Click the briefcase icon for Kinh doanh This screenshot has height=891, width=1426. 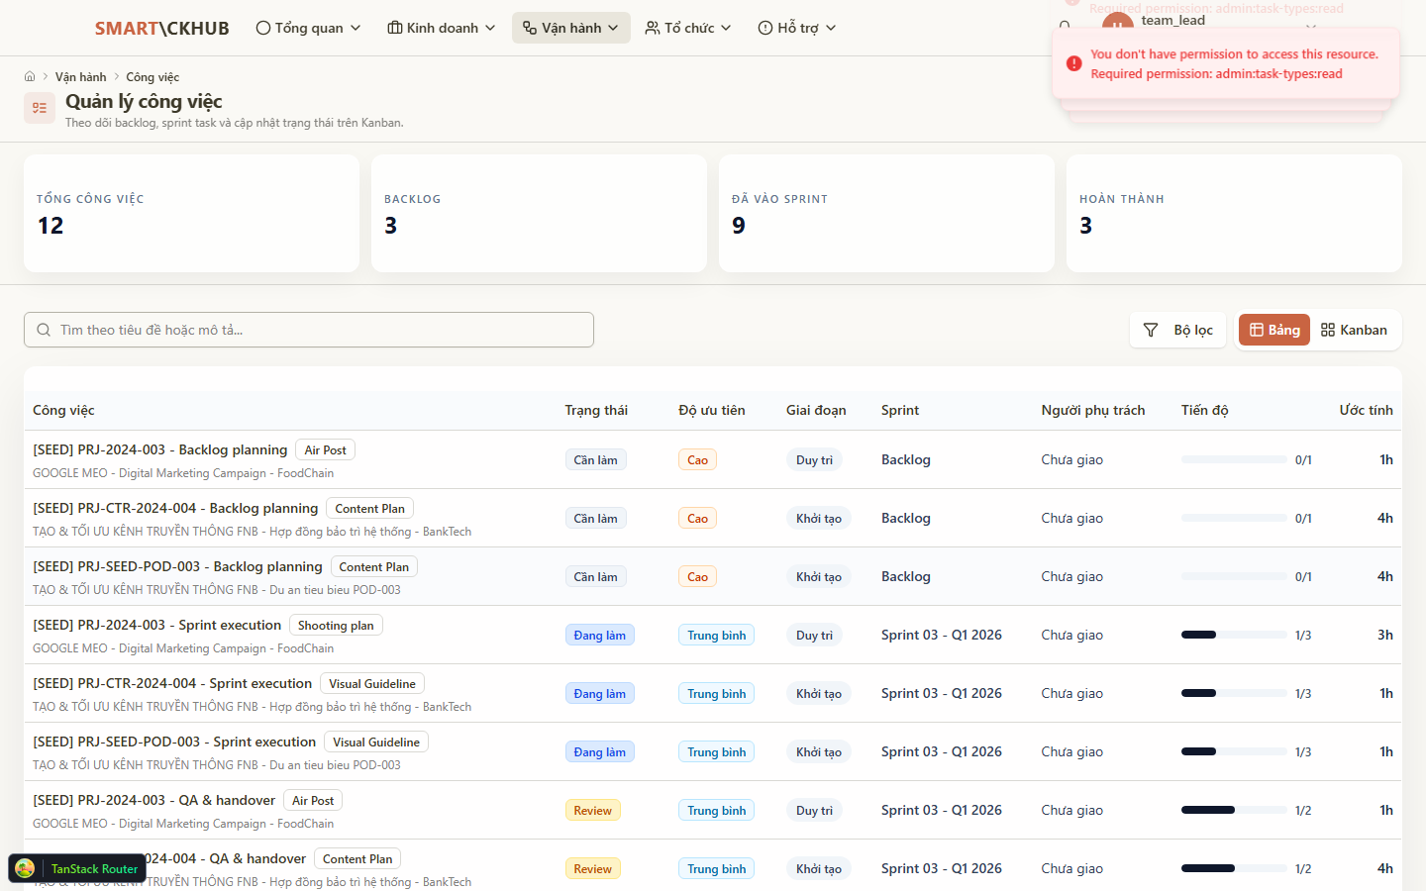point(395,28)
